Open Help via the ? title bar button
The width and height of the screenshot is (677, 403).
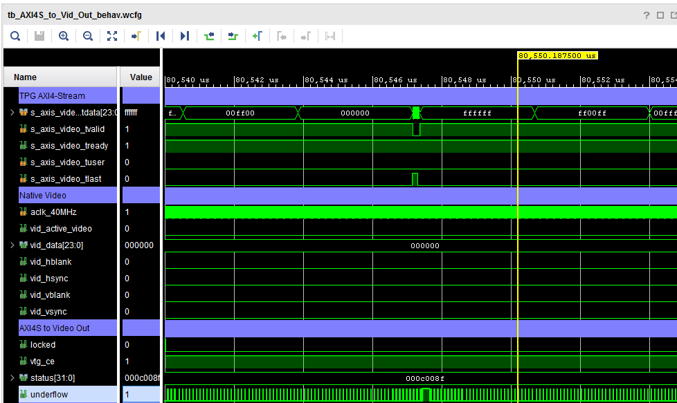point(646,15)
